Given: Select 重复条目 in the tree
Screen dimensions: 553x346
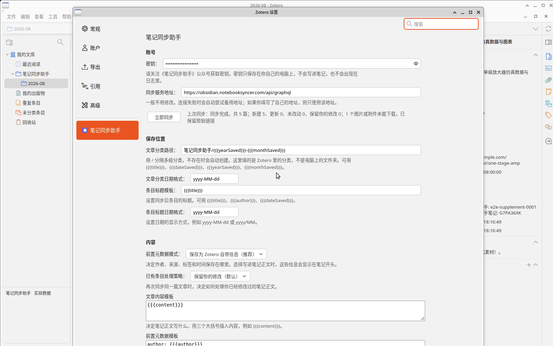Looking at the screenshot, I should 31,103.
